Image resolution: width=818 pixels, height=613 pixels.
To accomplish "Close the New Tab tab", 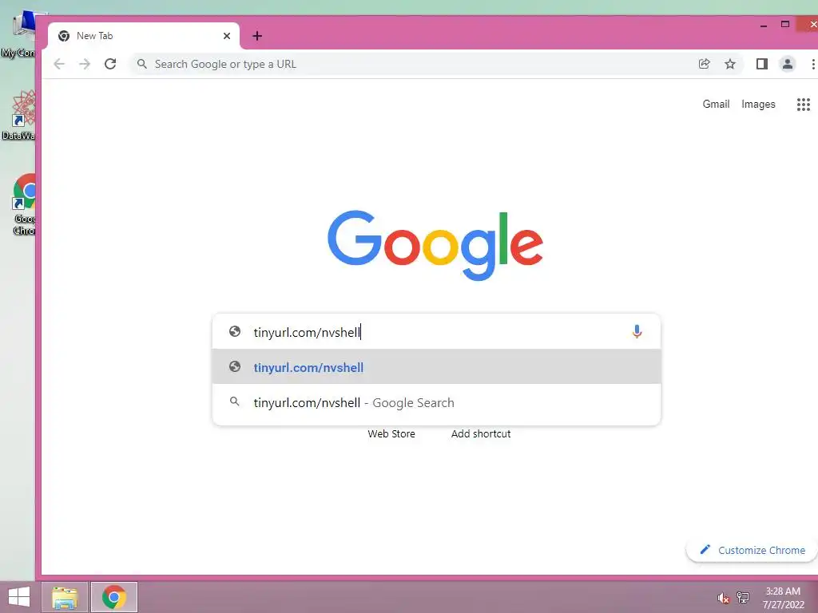I will point(227,36).
